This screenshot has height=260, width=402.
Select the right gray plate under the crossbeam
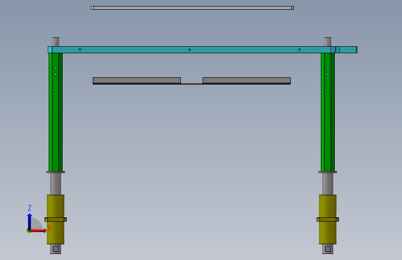click(x=247, y=80)
